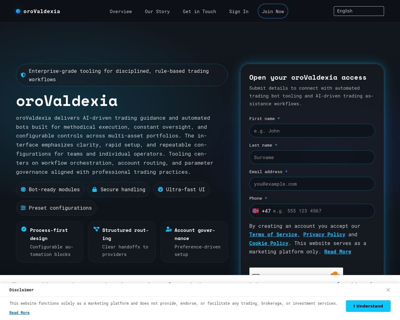
Task: Open the Overview menu item
Action: click(x=121, y=12)
